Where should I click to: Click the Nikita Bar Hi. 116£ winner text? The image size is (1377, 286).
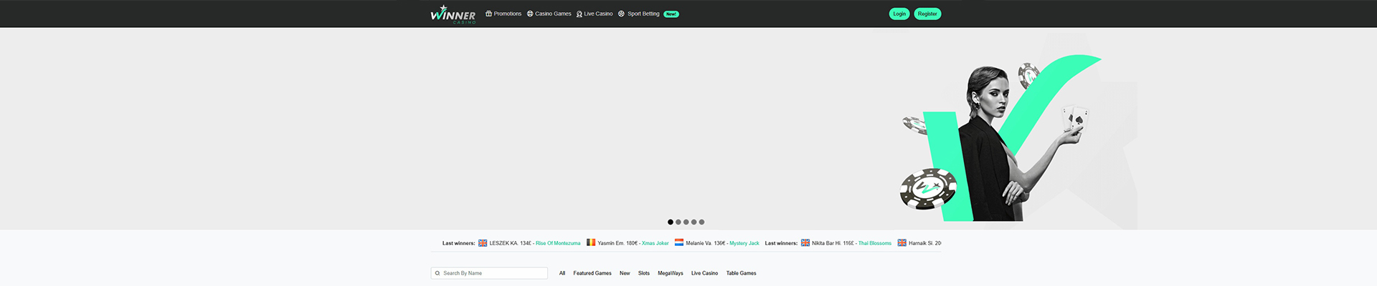833,243
